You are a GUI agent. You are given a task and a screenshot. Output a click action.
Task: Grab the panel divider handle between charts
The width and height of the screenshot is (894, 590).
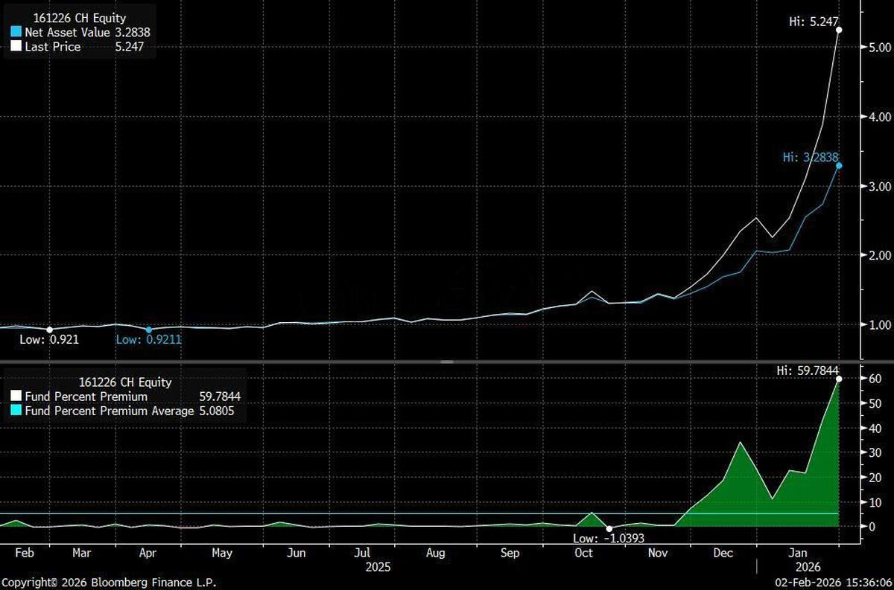pos(447,362)
